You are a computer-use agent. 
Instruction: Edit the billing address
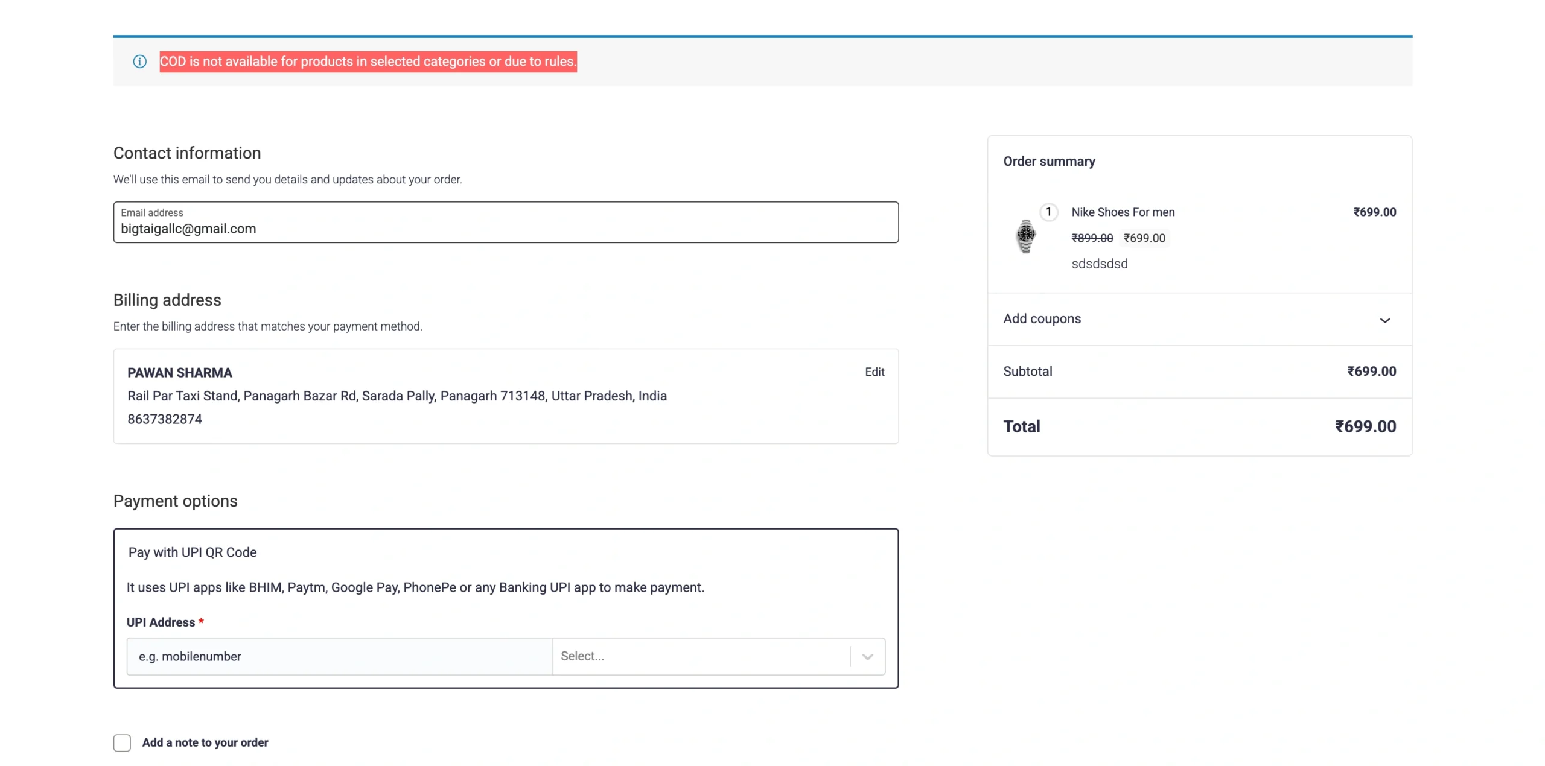click(874, 372)
